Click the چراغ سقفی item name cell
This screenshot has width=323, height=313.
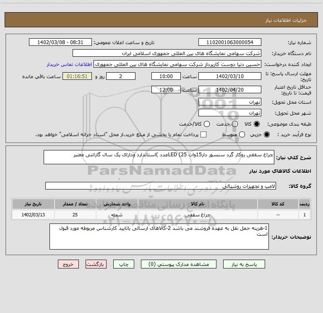click(197, 215)
